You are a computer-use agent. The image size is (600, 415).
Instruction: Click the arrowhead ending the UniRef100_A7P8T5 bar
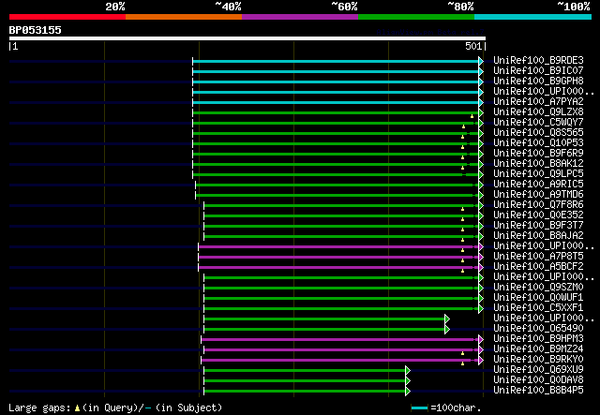pos(481,257)
